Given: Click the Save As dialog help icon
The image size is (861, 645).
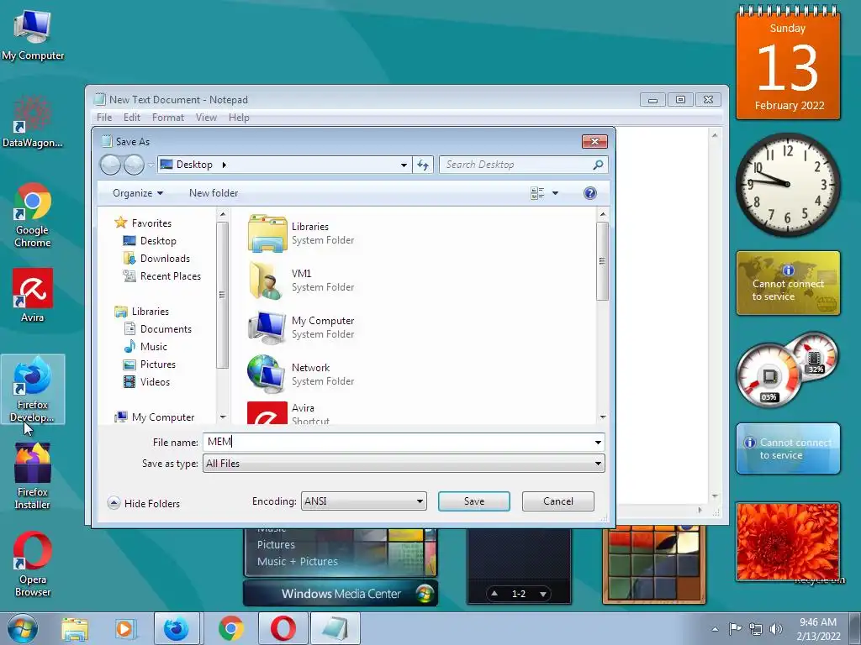Looking at the screenshot, I should point(589,193).
